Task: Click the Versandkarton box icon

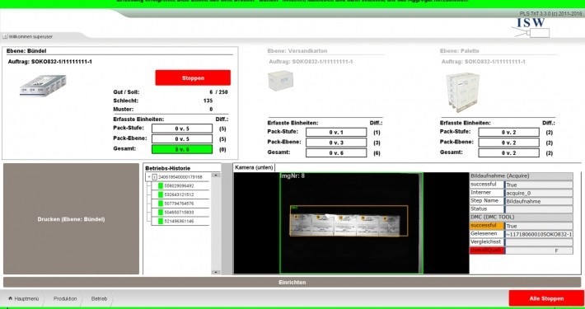Action: pyautogui.click(x=281, y=81)
